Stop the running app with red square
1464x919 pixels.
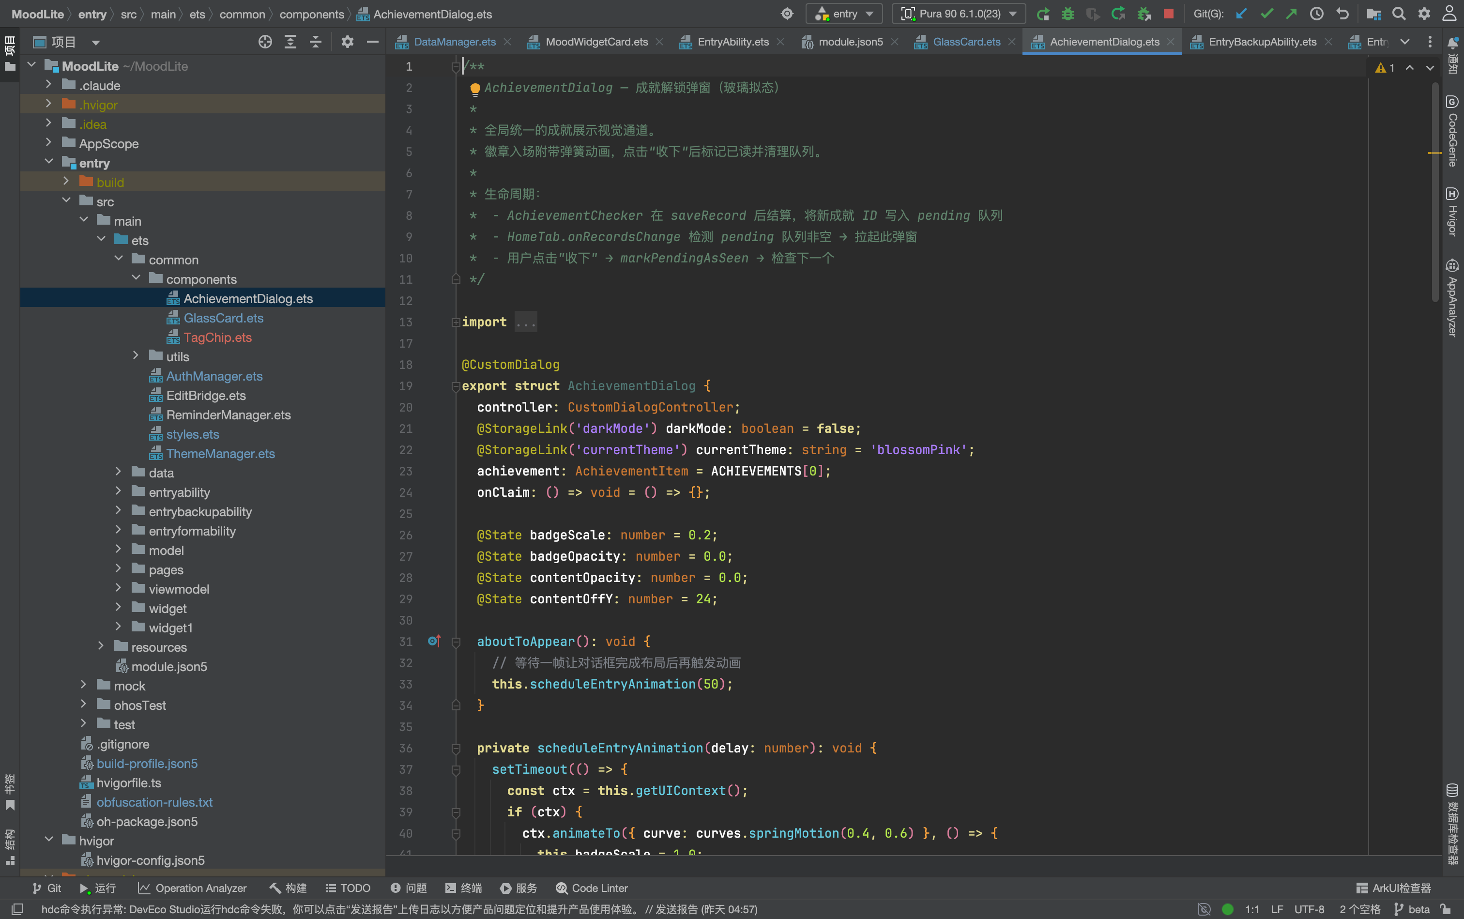coord(1168,14)
